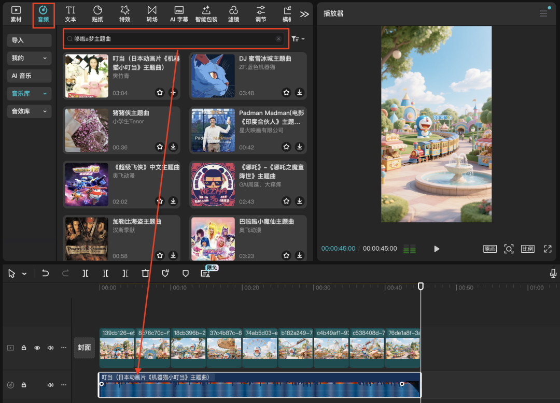
Task: Click the timeline playhead marker handle
Action: (x=421, y=286)
